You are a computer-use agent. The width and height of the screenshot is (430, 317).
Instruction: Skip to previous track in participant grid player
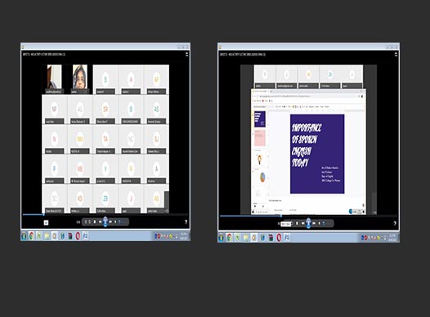[100, 221]
